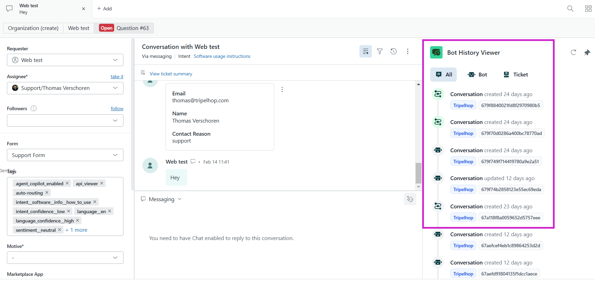Image resolution: width=595 pixels, height=281 pixels.
Task: Remove the language__en tag
Action: pyautogui.click(x=110, y=211)
